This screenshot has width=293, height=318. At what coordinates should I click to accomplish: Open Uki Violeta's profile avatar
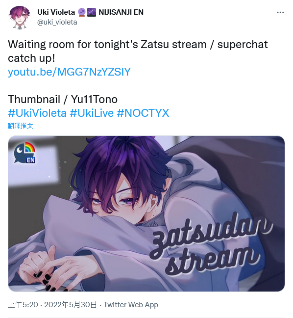pyautogui.click(x=20, y=17)
